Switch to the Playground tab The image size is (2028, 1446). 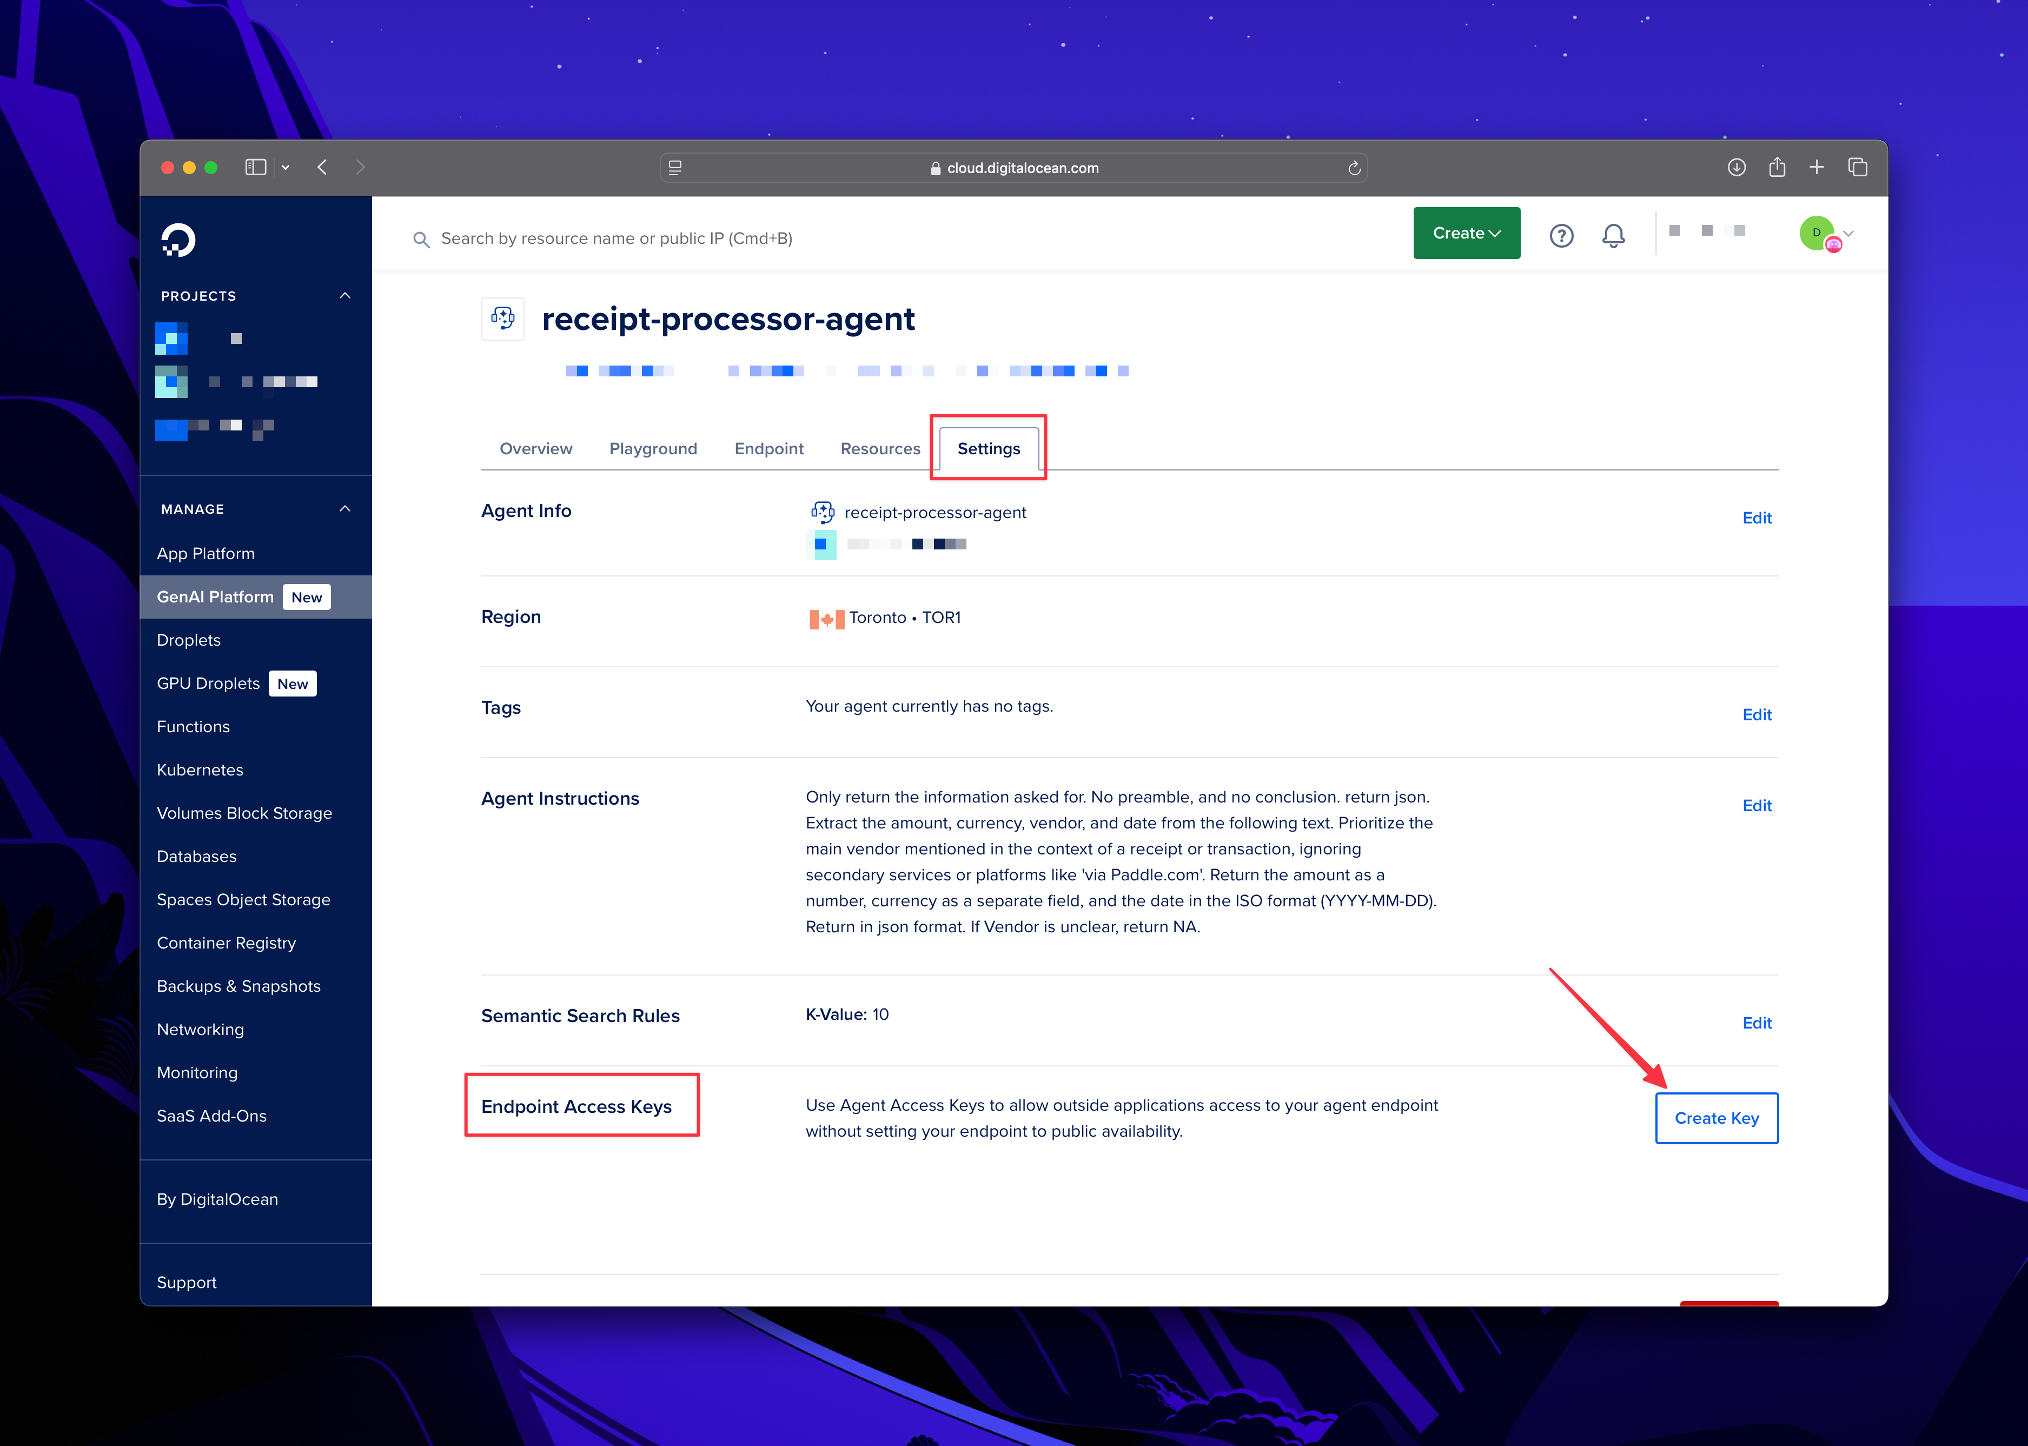pos(653,449)
